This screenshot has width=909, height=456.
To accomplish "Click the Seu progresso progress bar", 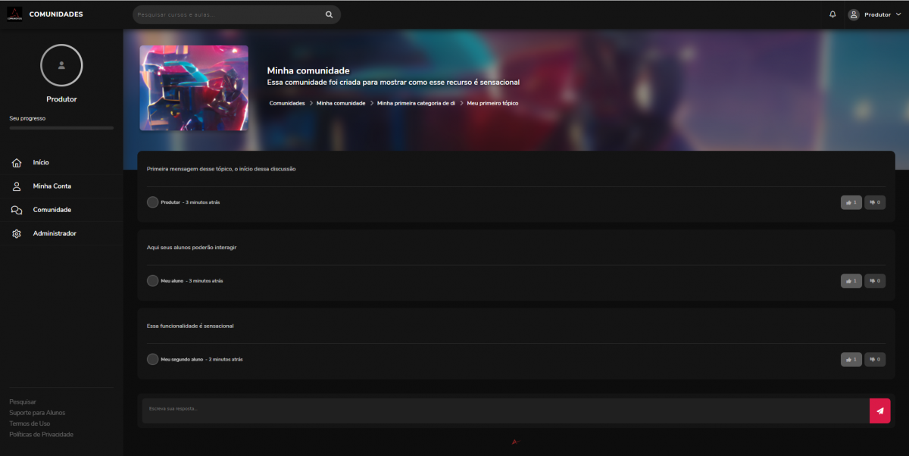I will 61,128.
